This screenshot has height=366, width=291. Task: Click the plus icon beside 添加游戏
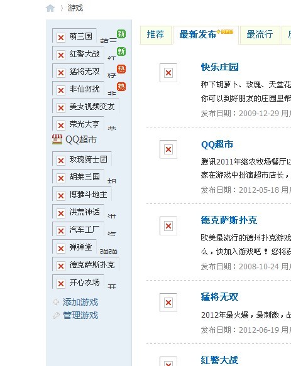tap(56, 302)
